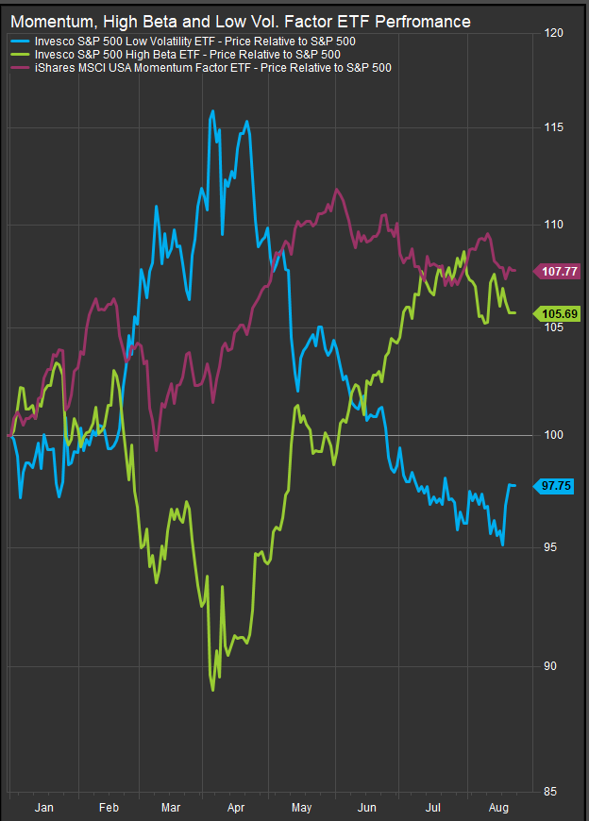
Task: Click the Mar month label
Action: pyautogui.click(x=171, y=809)
